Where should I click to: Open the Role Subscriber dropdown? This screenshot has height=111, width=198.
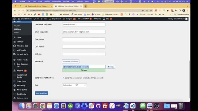click(74, 85)
